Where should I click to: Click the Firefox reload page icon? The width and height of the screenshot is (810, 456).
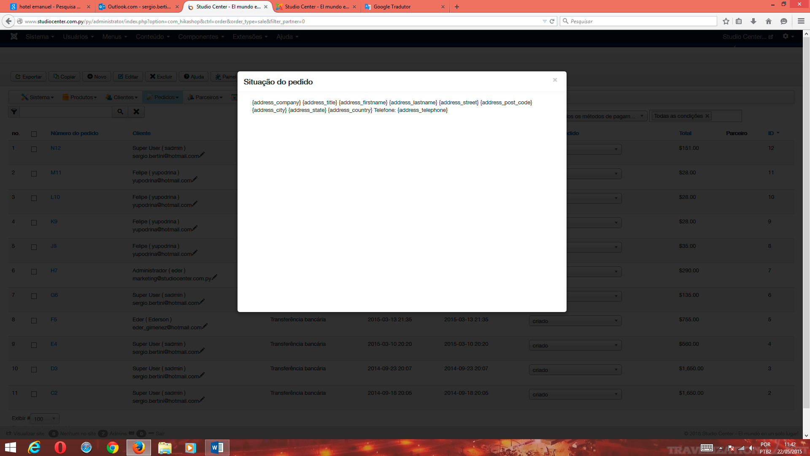(x=552, y=21)
